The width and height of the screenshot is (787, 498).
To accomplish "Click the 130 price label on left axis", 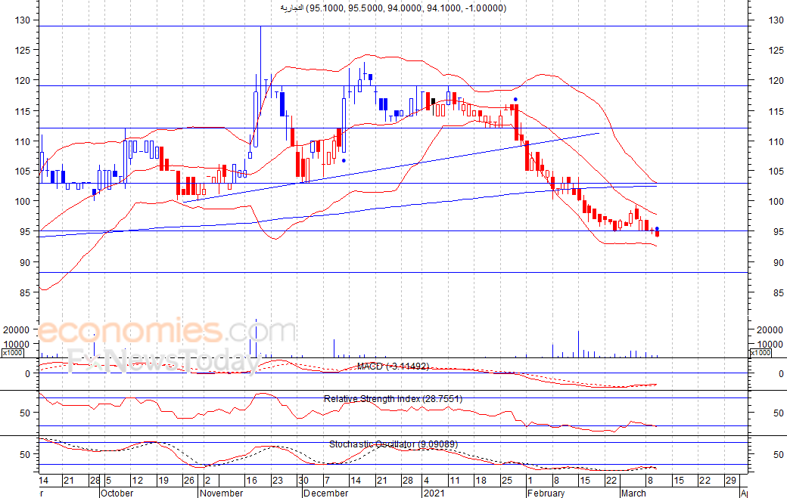I will click(23, 20).
